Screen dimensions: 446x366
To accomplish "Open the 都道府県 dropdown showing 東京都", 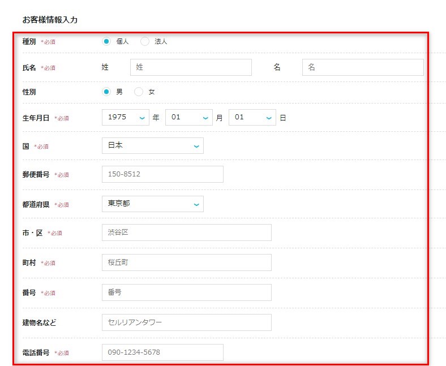I will pos(153,204).
